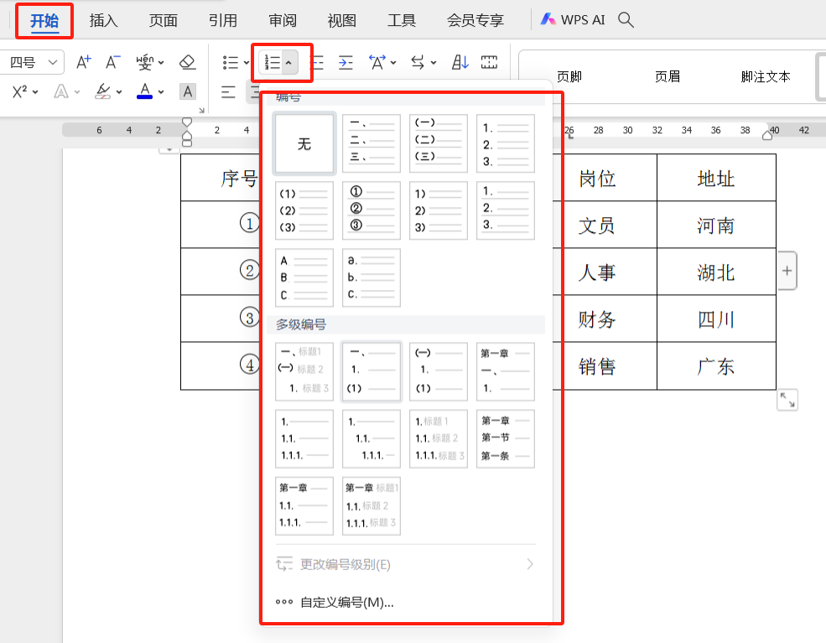
Task: Switch to the 引用 tab
Action: [222, 20]
